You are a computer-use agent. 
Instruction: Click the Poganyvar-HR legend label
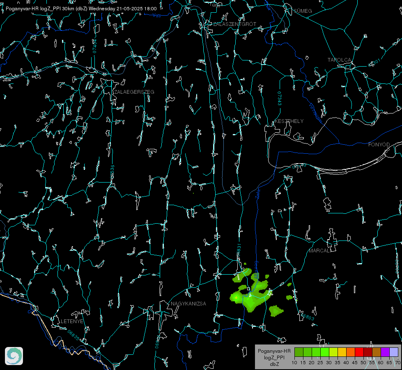point(274,351)
